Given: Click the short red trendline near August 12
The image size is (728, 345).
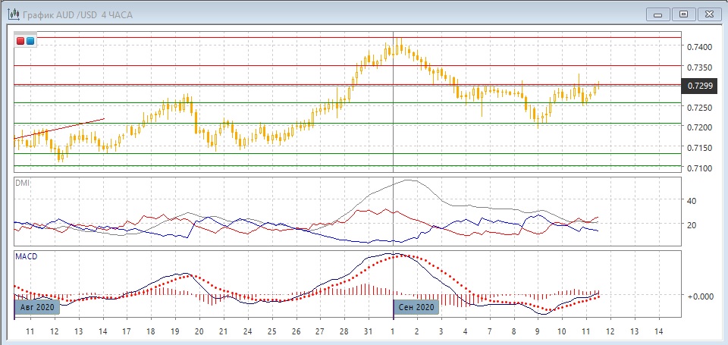Looking at the screenshot, I should pyautogui.click(x=61, y=129).
